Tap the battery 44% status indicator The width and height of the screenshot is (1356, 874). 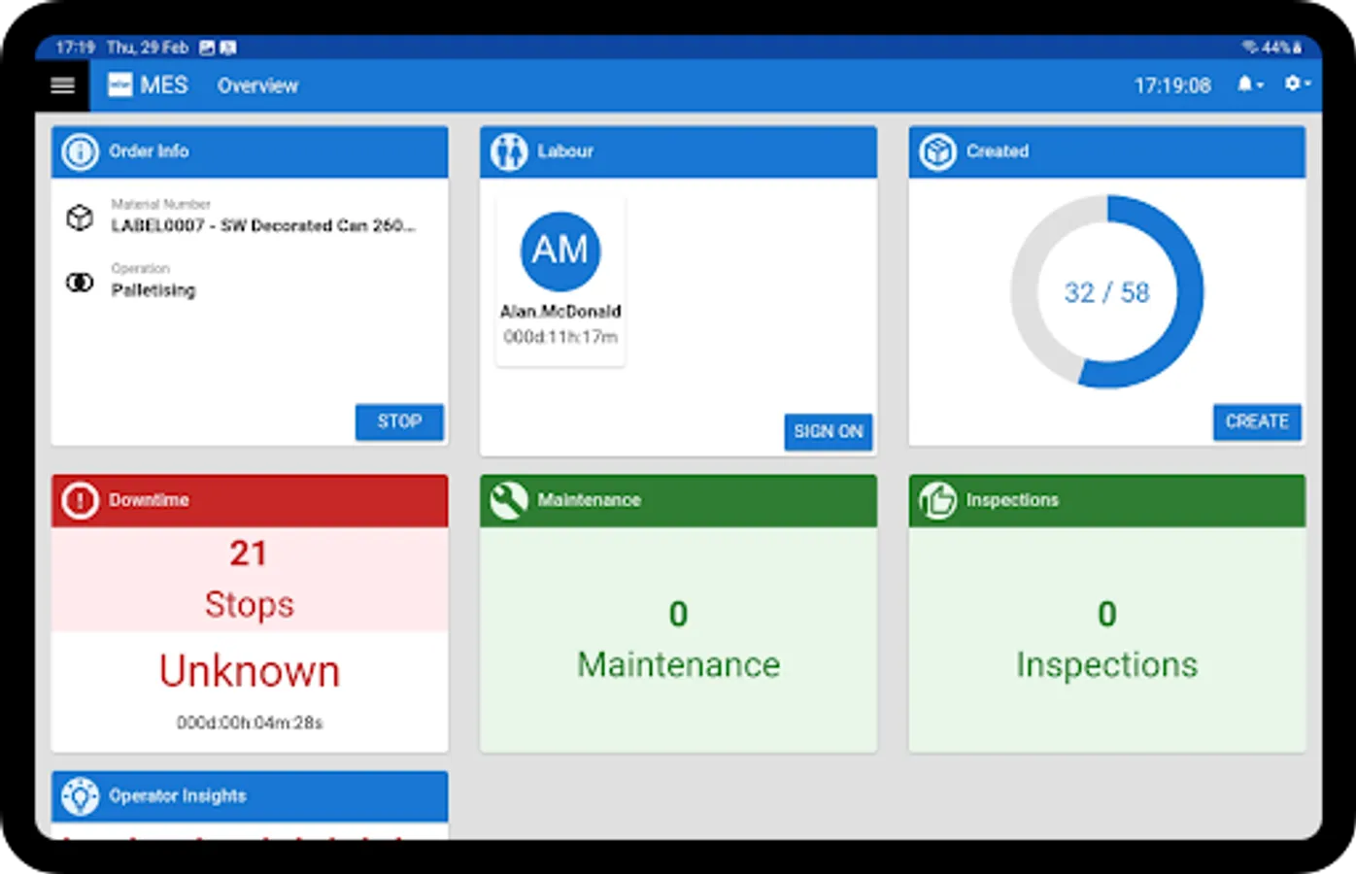1281,47
